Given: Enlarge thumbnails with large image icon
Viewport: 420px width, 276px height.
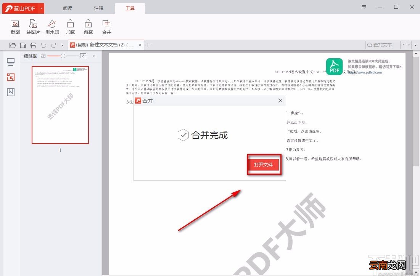Looking at the screenshot, I should pyautogui.click(x=83, y=56).
